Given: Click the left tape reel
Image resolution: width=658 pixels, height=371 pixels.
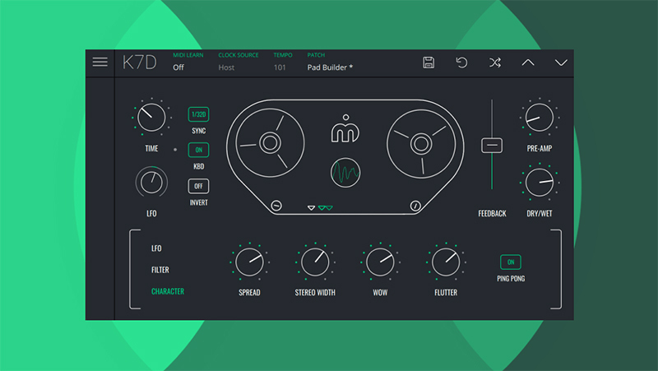Looking at the screenshot, I should [x=270, y=144].
